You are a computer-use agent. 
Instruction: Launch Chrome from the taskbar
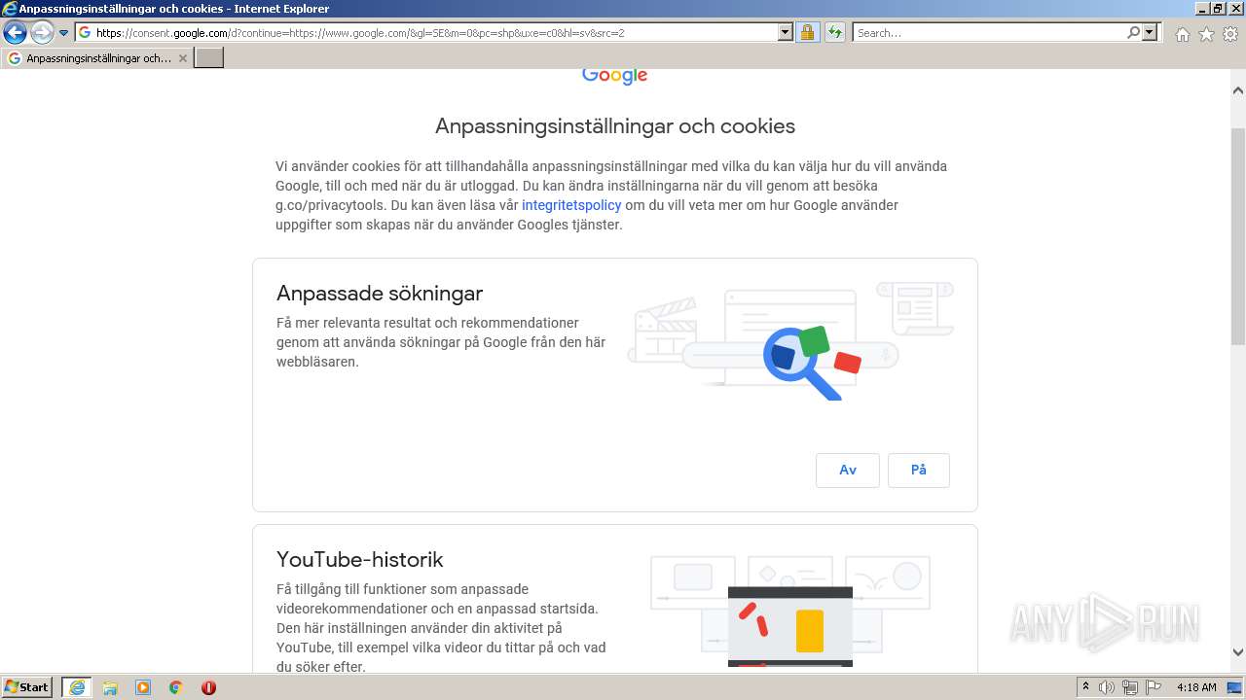(x=176, y=687)
